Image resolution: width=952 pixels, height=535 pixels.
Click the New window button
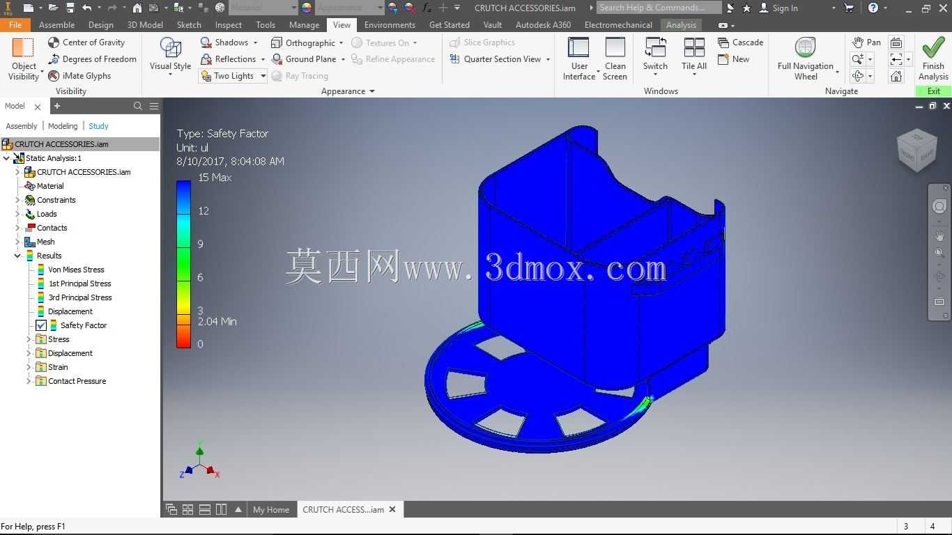(x=733, y=59)
